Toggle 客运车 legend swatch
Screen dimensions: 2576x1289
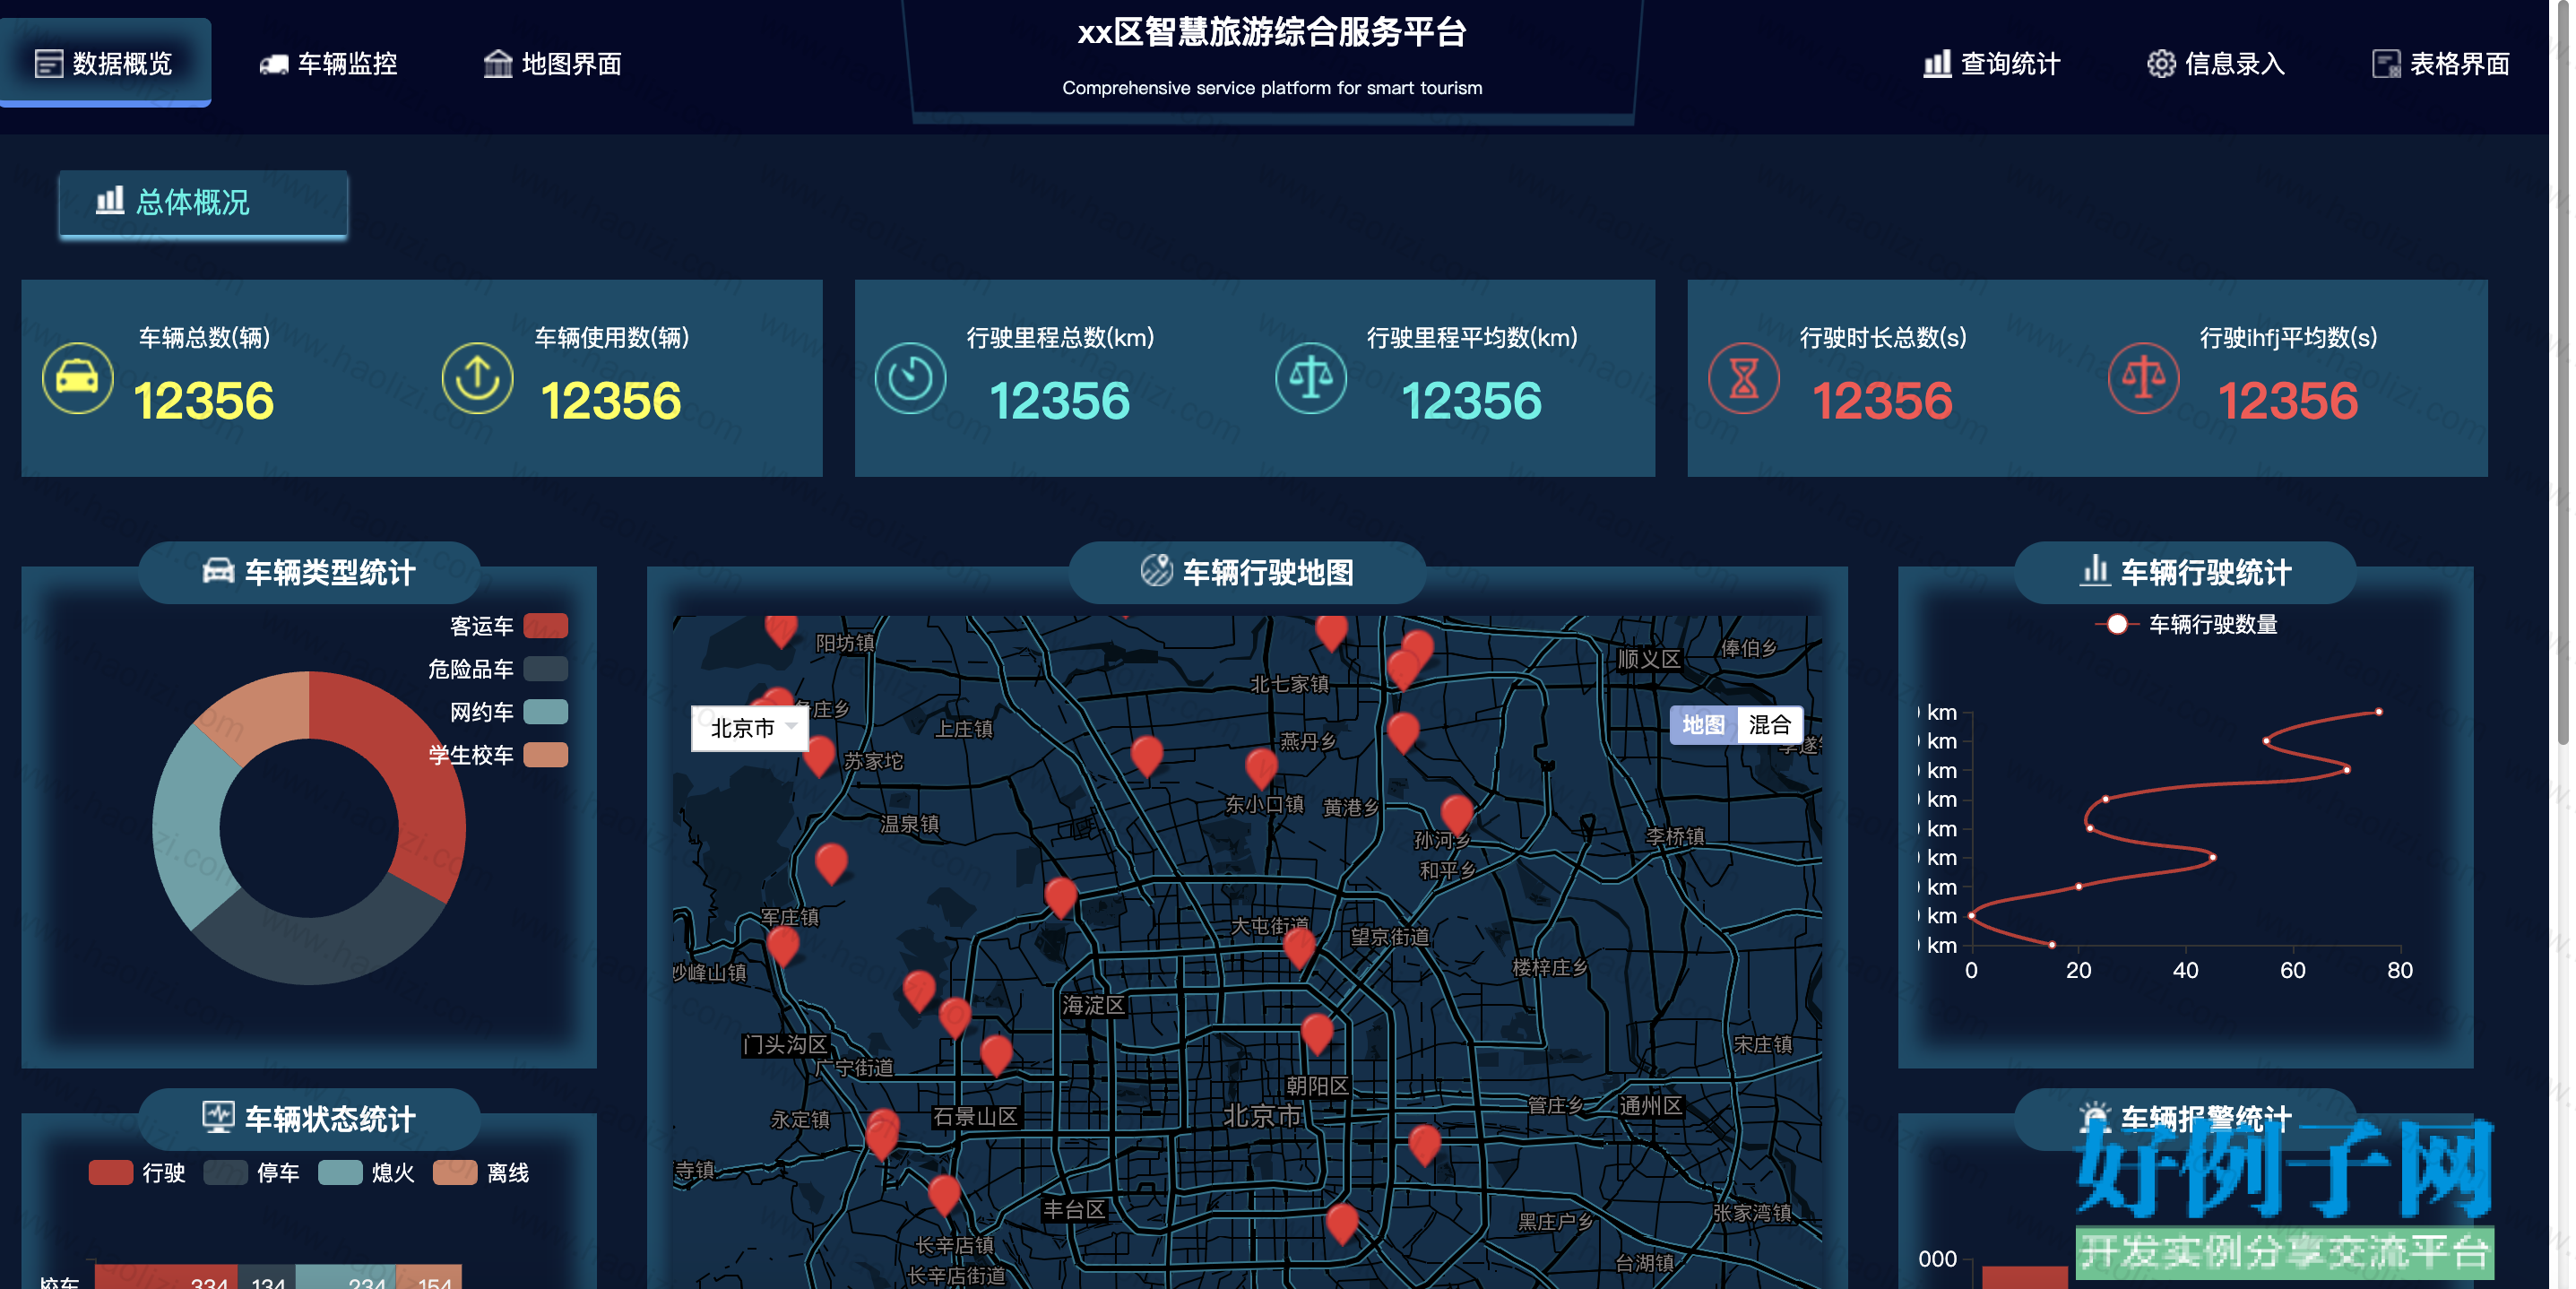pyautogui.click(x=545, y=626)
